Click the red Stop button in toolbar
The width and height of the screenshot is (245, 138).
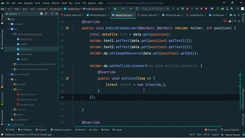point(206,9)
